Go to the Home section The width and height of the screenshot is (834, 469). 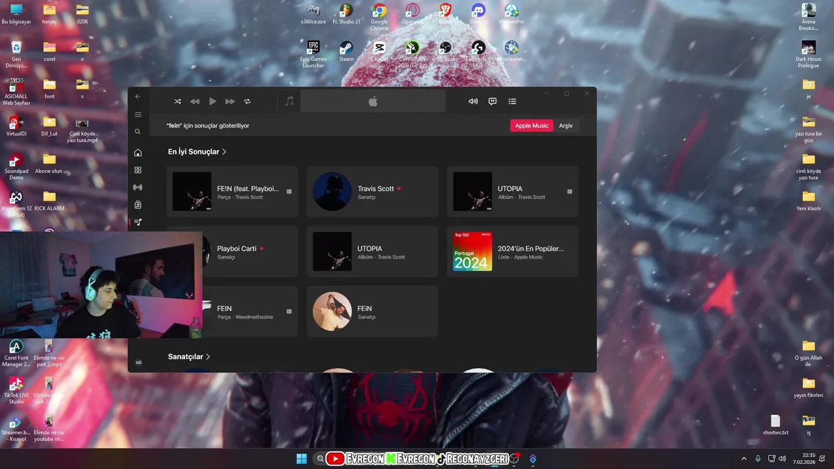point(137,152)
